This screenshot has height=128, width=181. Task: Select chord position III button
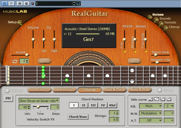point(93,105)
